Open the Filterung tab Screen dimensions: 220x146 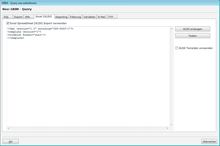coord(75,17)
